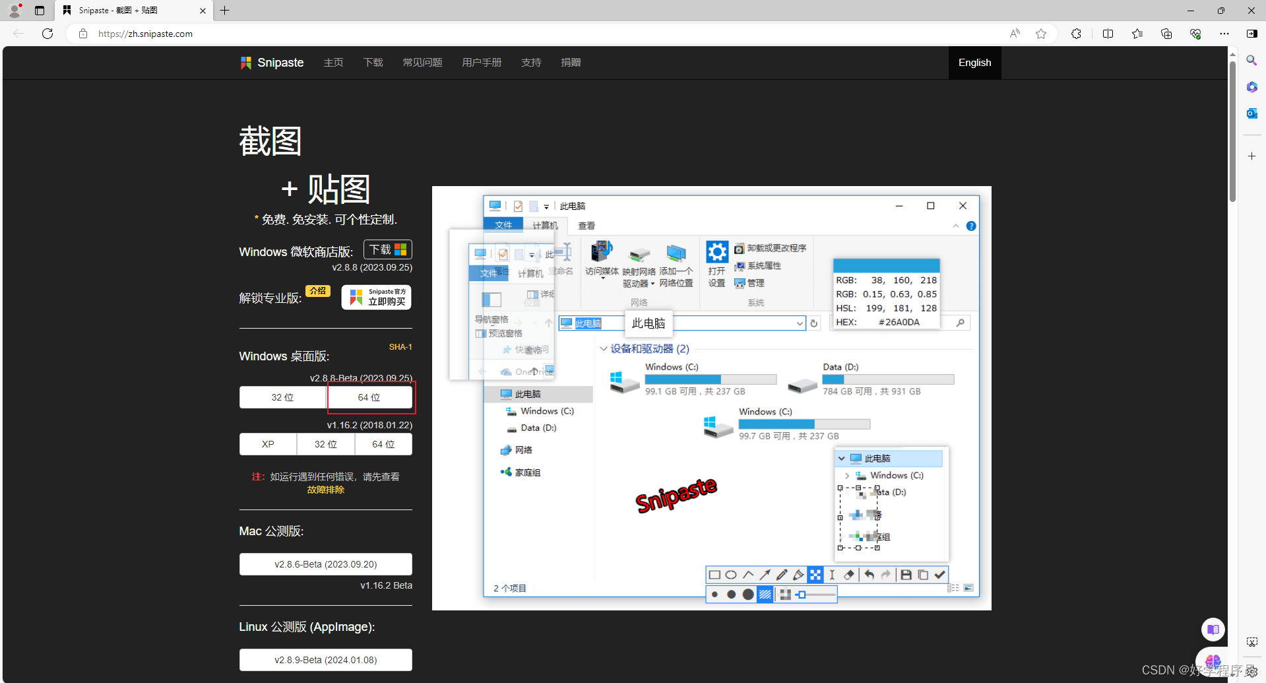Download the 32 位 v1.16.2 build
1266x683 pixels.
pos(325,444)
